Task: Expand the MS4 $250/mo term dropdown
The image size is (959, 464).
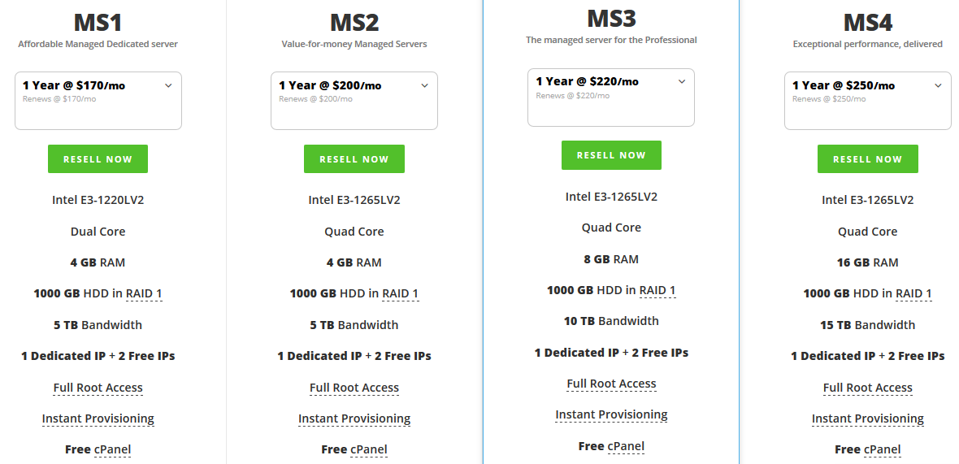Action: [x=867, y=100]
